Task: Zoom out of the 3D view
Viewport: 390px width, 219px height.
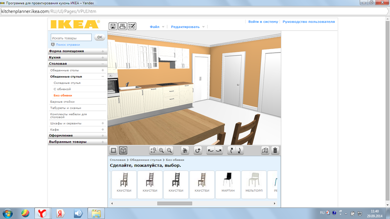Action: point(170,150)
